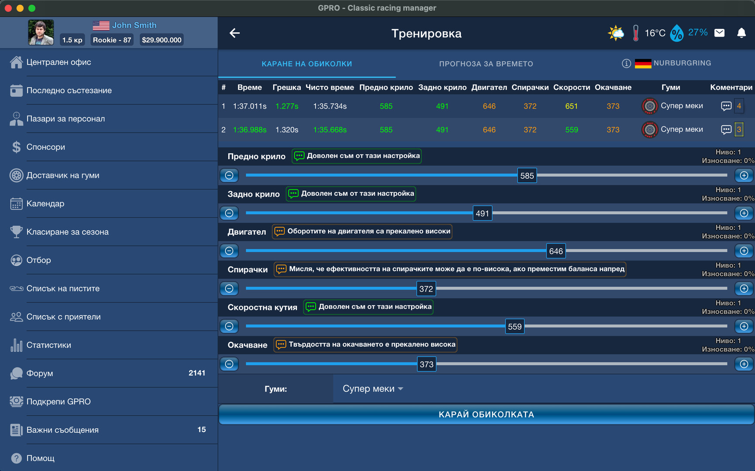Click the lap 1 comment count 4
The image size is (755, 471).
[x=739, y=106]
